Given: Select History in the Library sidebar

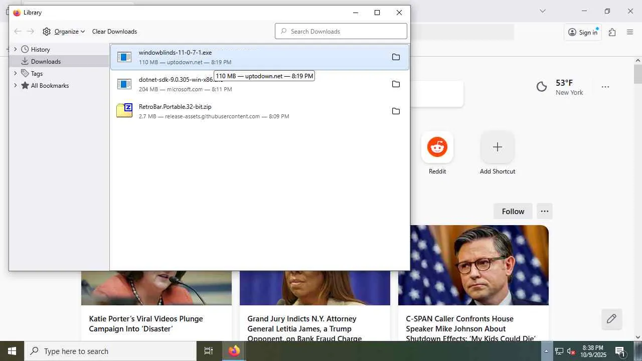Looking at the screenshot, I should coord(59,49).
